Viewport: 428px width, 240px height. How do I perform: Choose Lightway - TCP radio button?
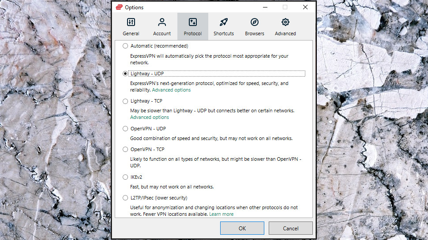coord(125,101)
